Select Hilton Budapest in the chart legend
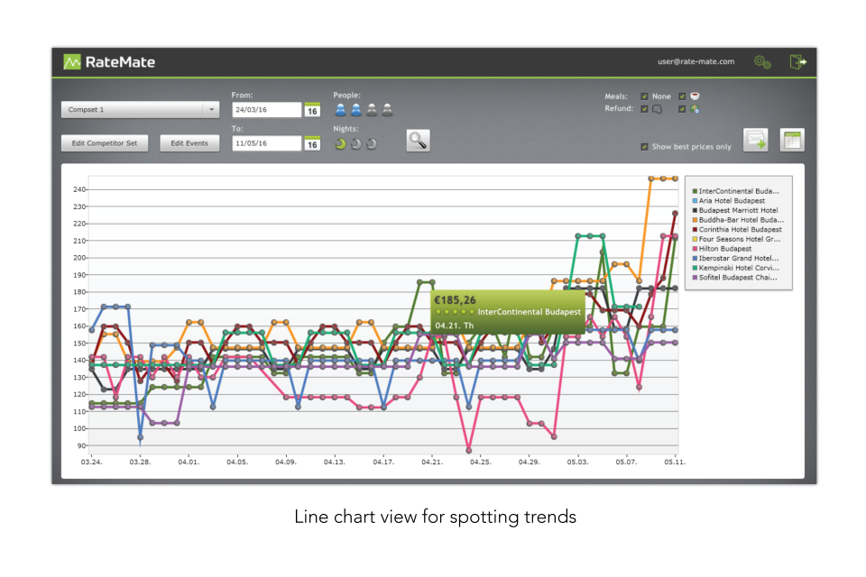 [x=724, y=249]
